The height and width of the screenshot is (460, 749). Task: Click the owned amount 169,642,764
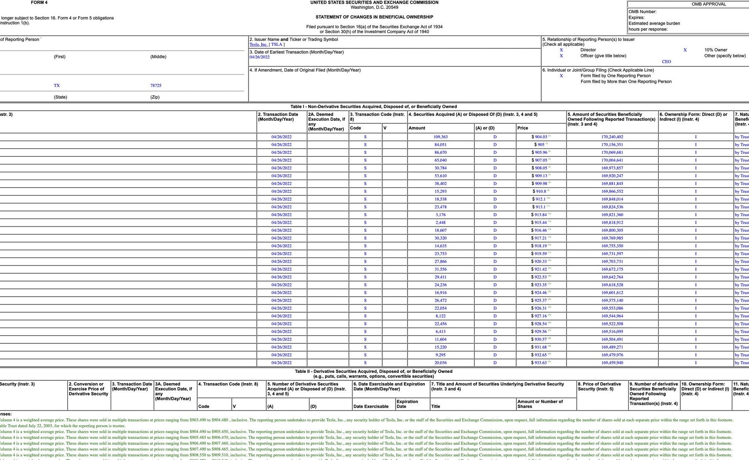tap(612, 277)
